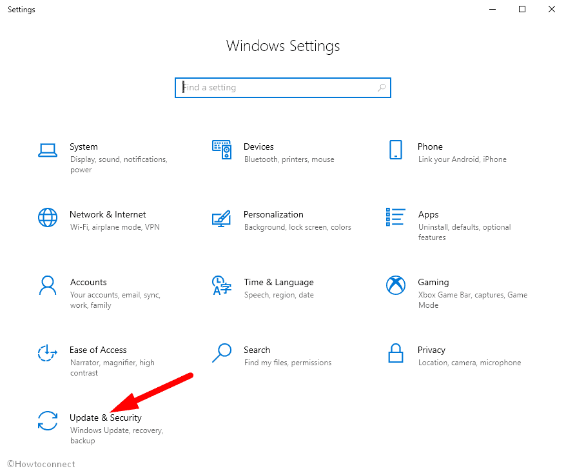Click 'Xbox Game Bar, captures, Game Mode' text
Screen dimensions: 566x473
pos(473,300)
